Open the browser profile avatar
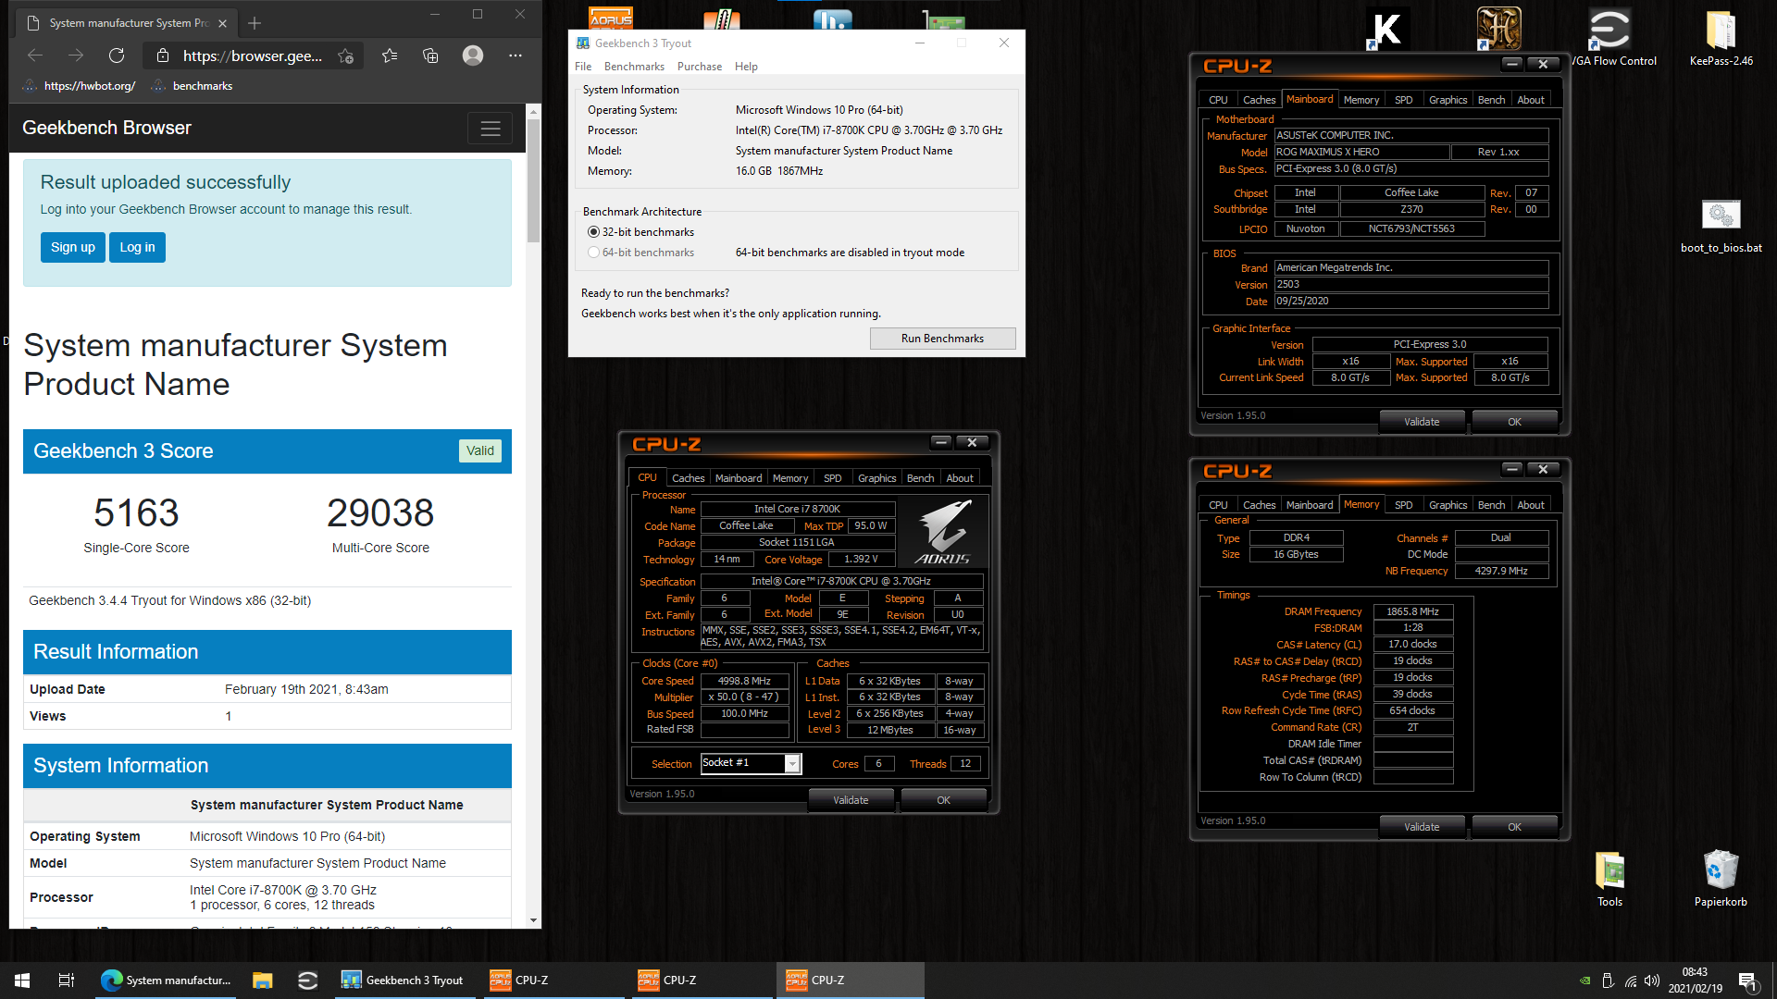 pyautogui.click(x=473, y=55)
